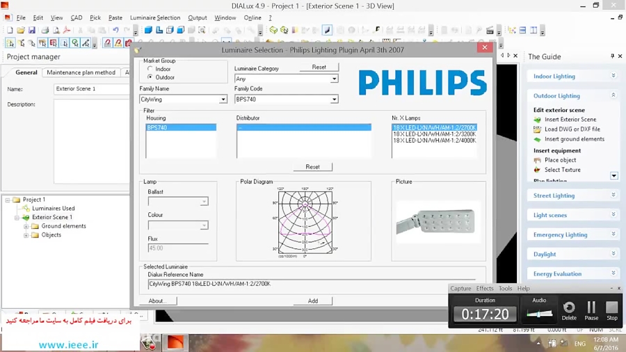
Task: Click the Select Texture icon in Guide
Action: coord(538,170)
